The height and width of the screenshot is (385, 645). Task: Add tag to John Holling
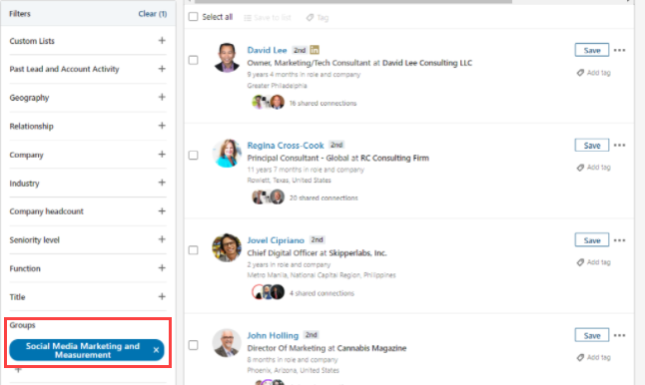point(594,357)
